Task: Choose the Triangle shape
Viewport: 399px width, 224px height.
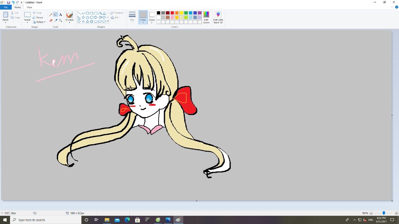Action: point(104,13)
